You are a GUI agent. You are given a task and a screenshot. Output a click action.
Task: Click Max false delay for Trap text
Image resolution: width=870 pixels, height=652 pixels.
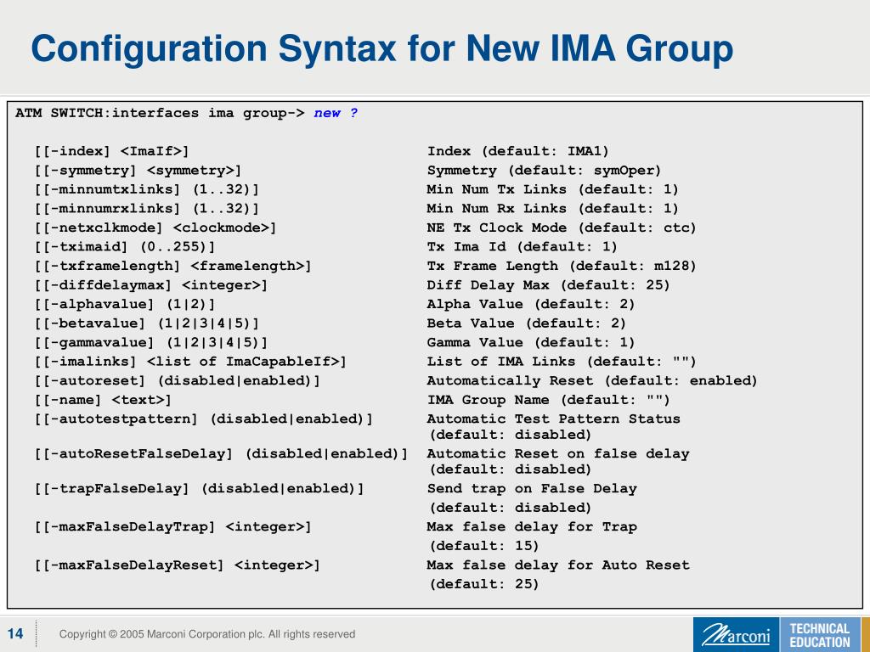[x=532, y=527]
